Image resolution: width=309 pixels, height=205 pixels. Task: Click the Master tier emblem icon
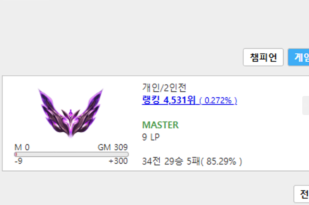71,113
